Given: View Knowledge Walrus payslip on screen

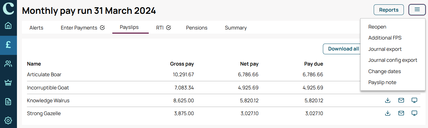Looking at the screenshot, I should pos(415,100).
